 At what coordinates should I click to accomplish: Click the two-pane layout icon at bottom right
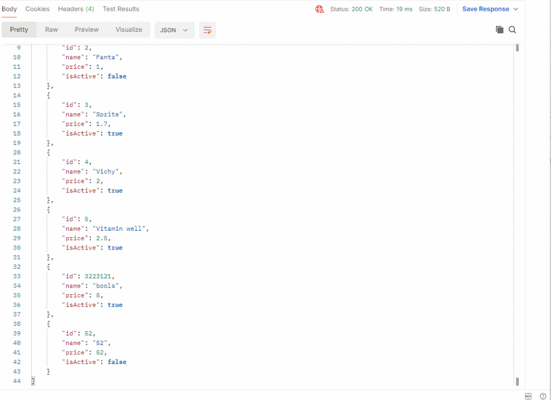coord(528,396)
